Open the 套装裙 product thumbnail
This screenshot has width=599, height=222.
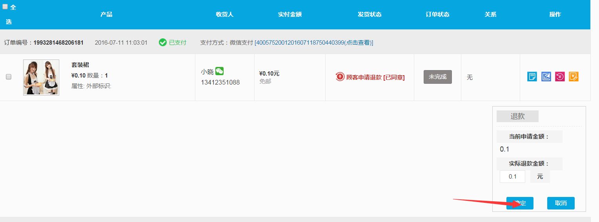41,77
